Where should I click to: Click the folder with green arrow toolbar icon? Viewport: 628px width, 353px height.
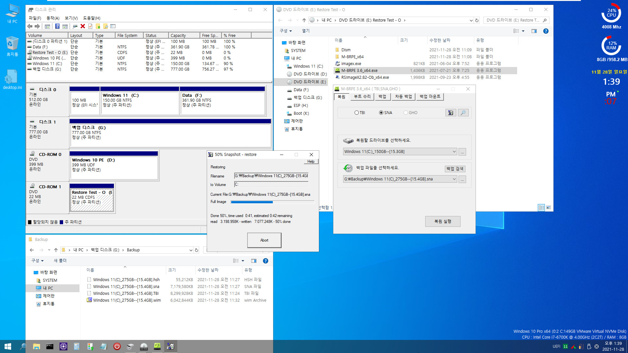(98, 26)
